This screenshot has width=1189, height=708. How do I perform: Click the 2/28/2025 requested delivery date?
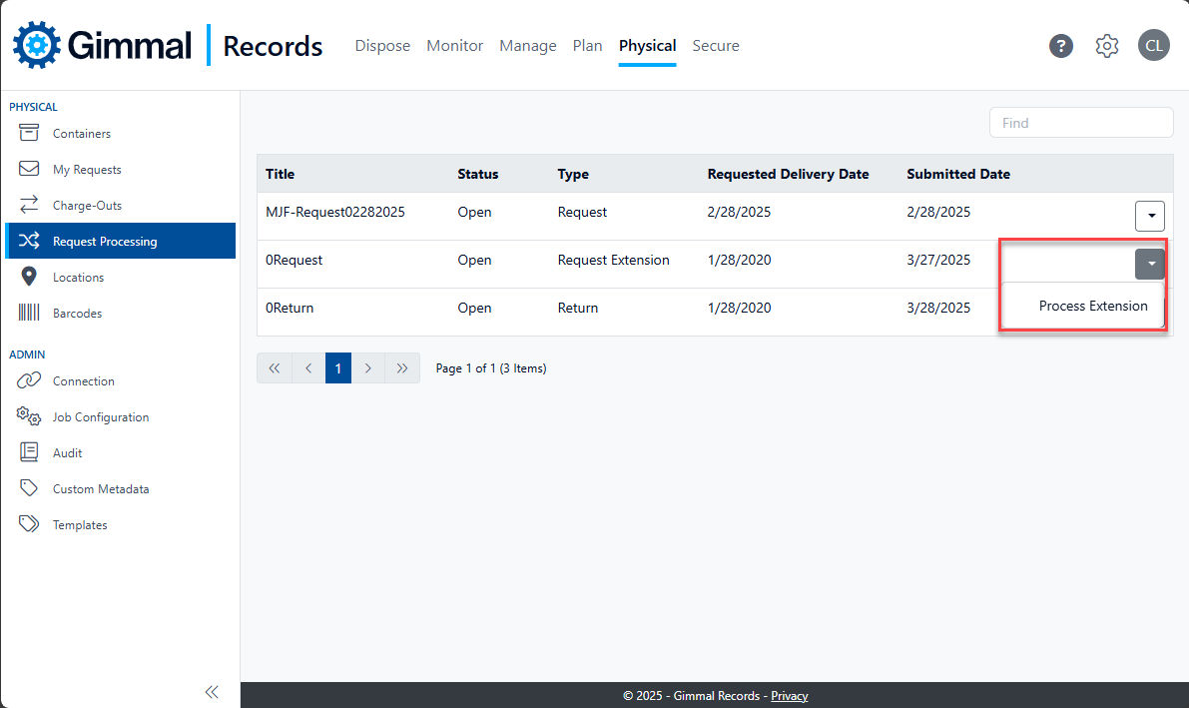740,212
